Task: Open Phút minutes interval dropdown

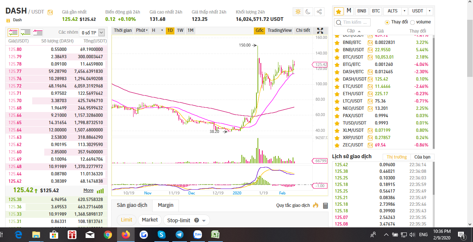Action: [142, 30]
